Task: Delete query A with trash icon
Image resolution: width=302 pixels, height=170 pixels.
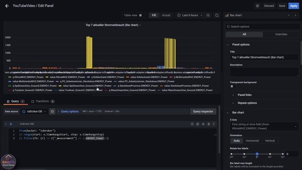Action: click(x=209, y=124)
